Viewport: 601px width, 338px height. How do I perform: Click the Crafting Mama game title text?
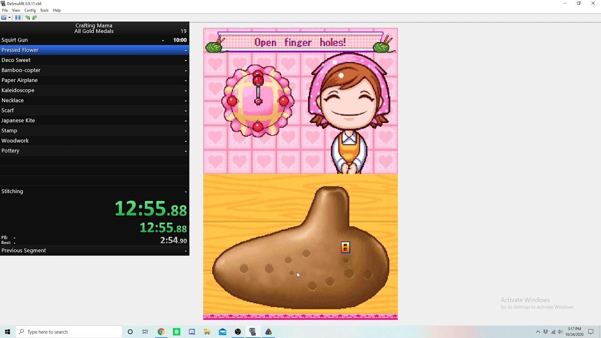(94, 25)
